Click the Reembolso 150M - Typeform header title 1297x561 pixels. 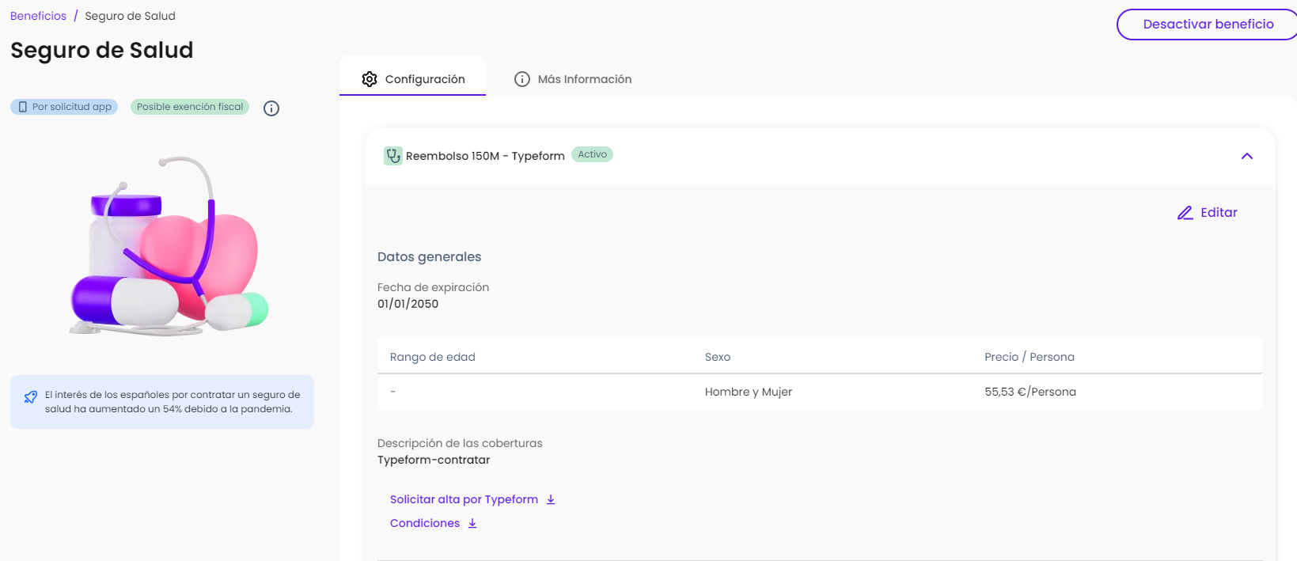tap(484, 156)
